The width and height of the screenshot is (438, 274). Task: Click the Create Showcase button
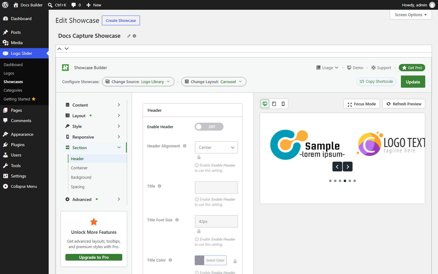coord(121,20)
